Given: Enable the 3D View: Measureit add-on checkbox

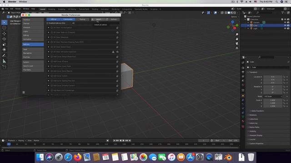Looking at the screenshot, I should coord(52,37).
